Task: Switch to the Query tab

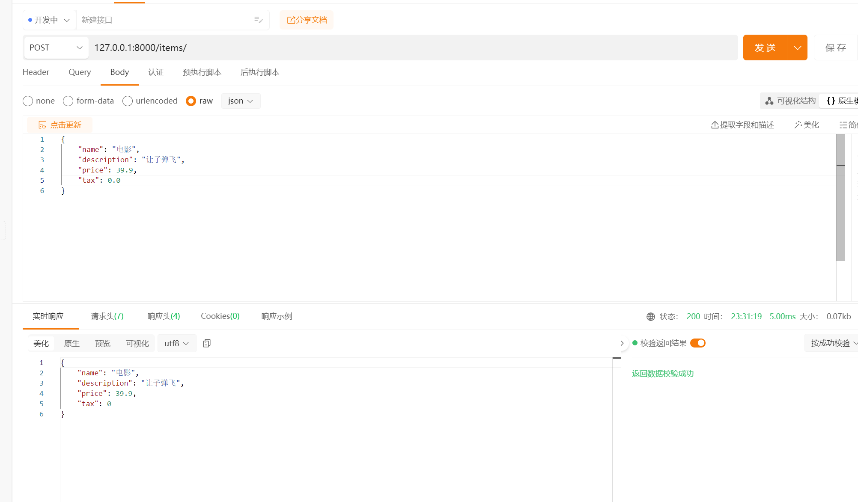Action: pos(80,72)
